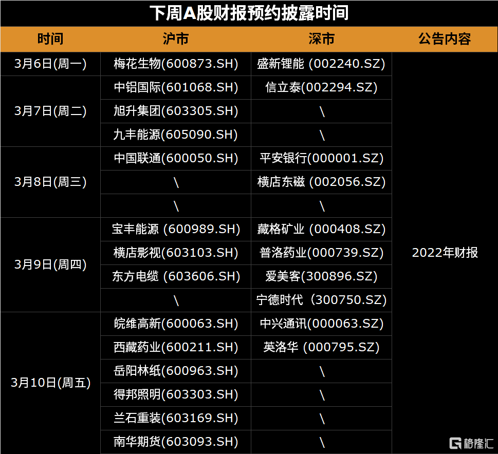Click the table title 下周A股财报预约披露时间

(249, 13)
